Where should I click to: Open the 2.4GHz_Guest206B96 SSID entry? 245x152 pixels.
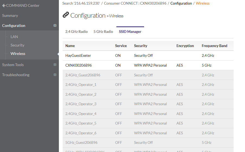(83, 75)
